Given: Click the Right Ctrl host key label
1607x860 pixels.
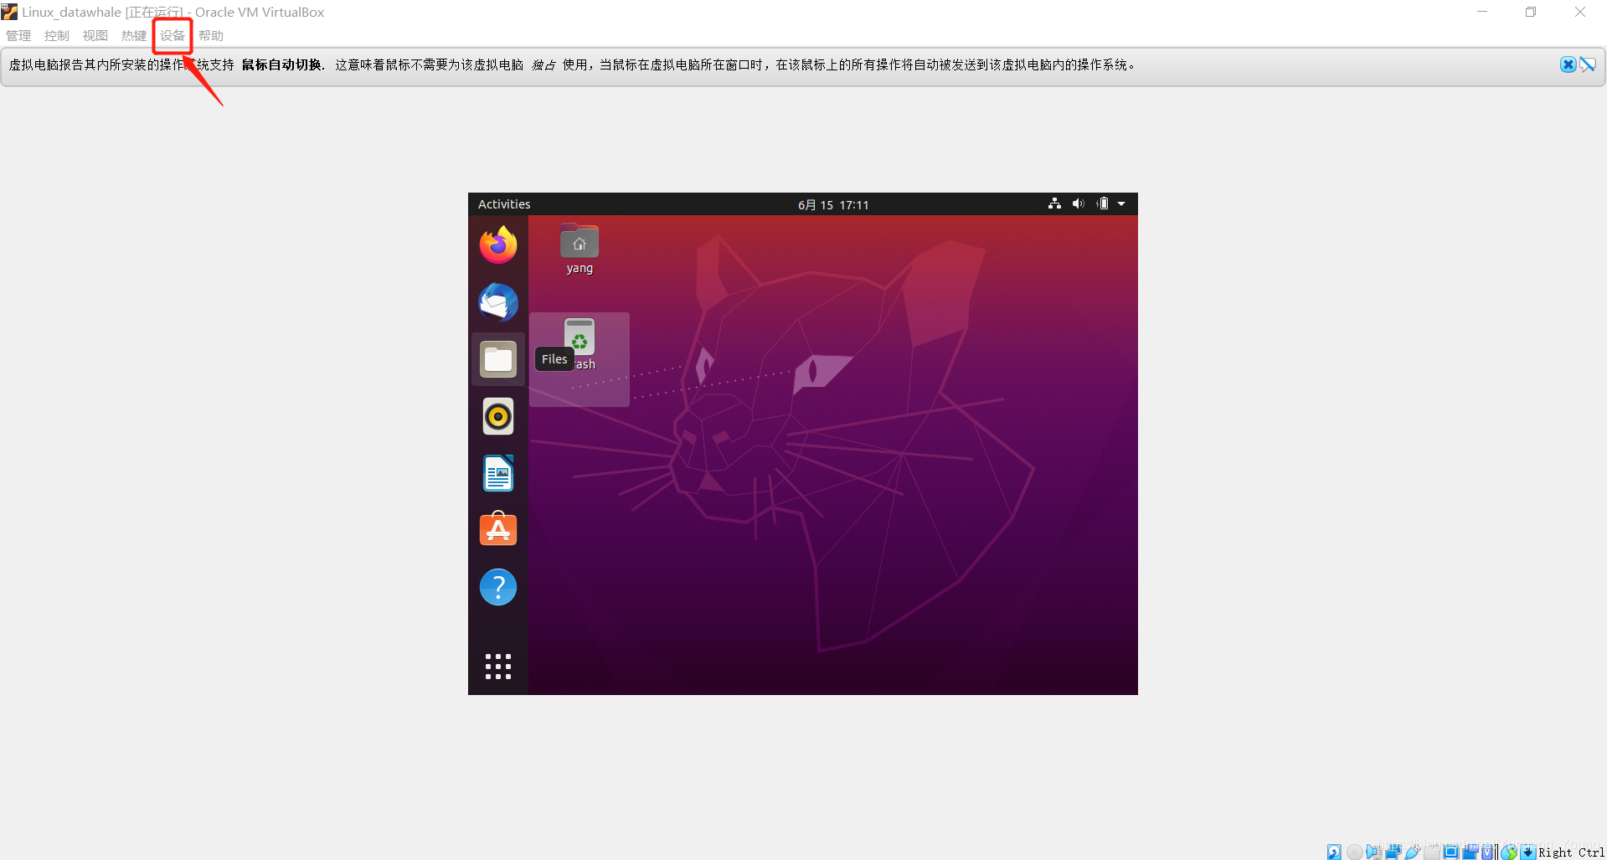Looking at the screenshot, I should point(1572,852).
